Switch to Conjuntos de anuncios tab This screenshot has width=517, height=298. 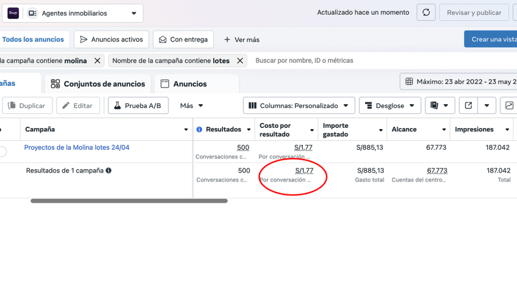coord(98,84)
